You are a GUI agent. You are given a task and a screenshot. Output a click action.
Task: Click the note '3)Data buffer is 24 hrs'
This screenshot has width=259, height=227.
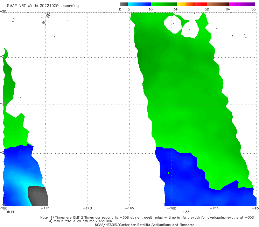click(x=80, y=221)
